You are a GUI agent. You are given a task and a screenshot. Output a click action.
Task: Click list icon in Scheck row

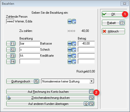(70, 50)
